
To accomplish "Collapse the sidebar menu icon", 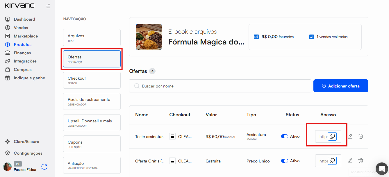I will 48,6.
